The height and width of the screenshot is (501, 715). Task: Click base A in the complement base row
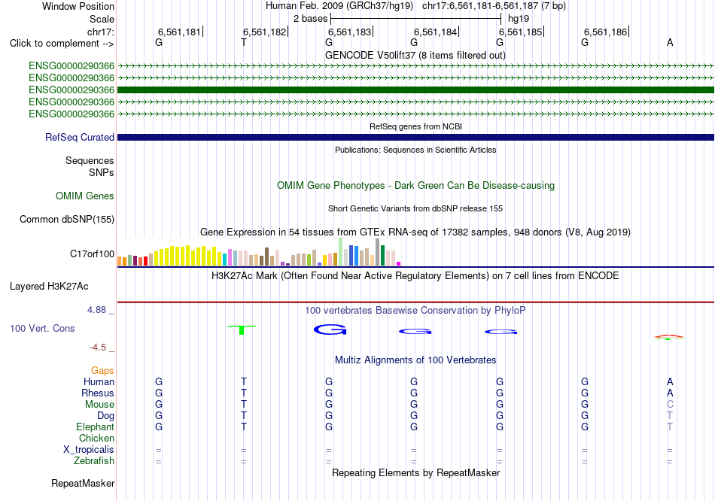(x=670, y=43)
